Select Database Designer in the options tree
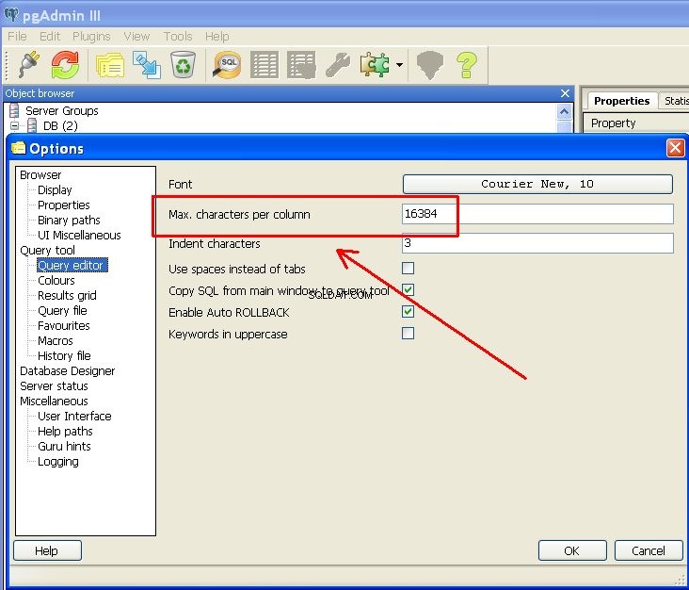 pos(67,371)
